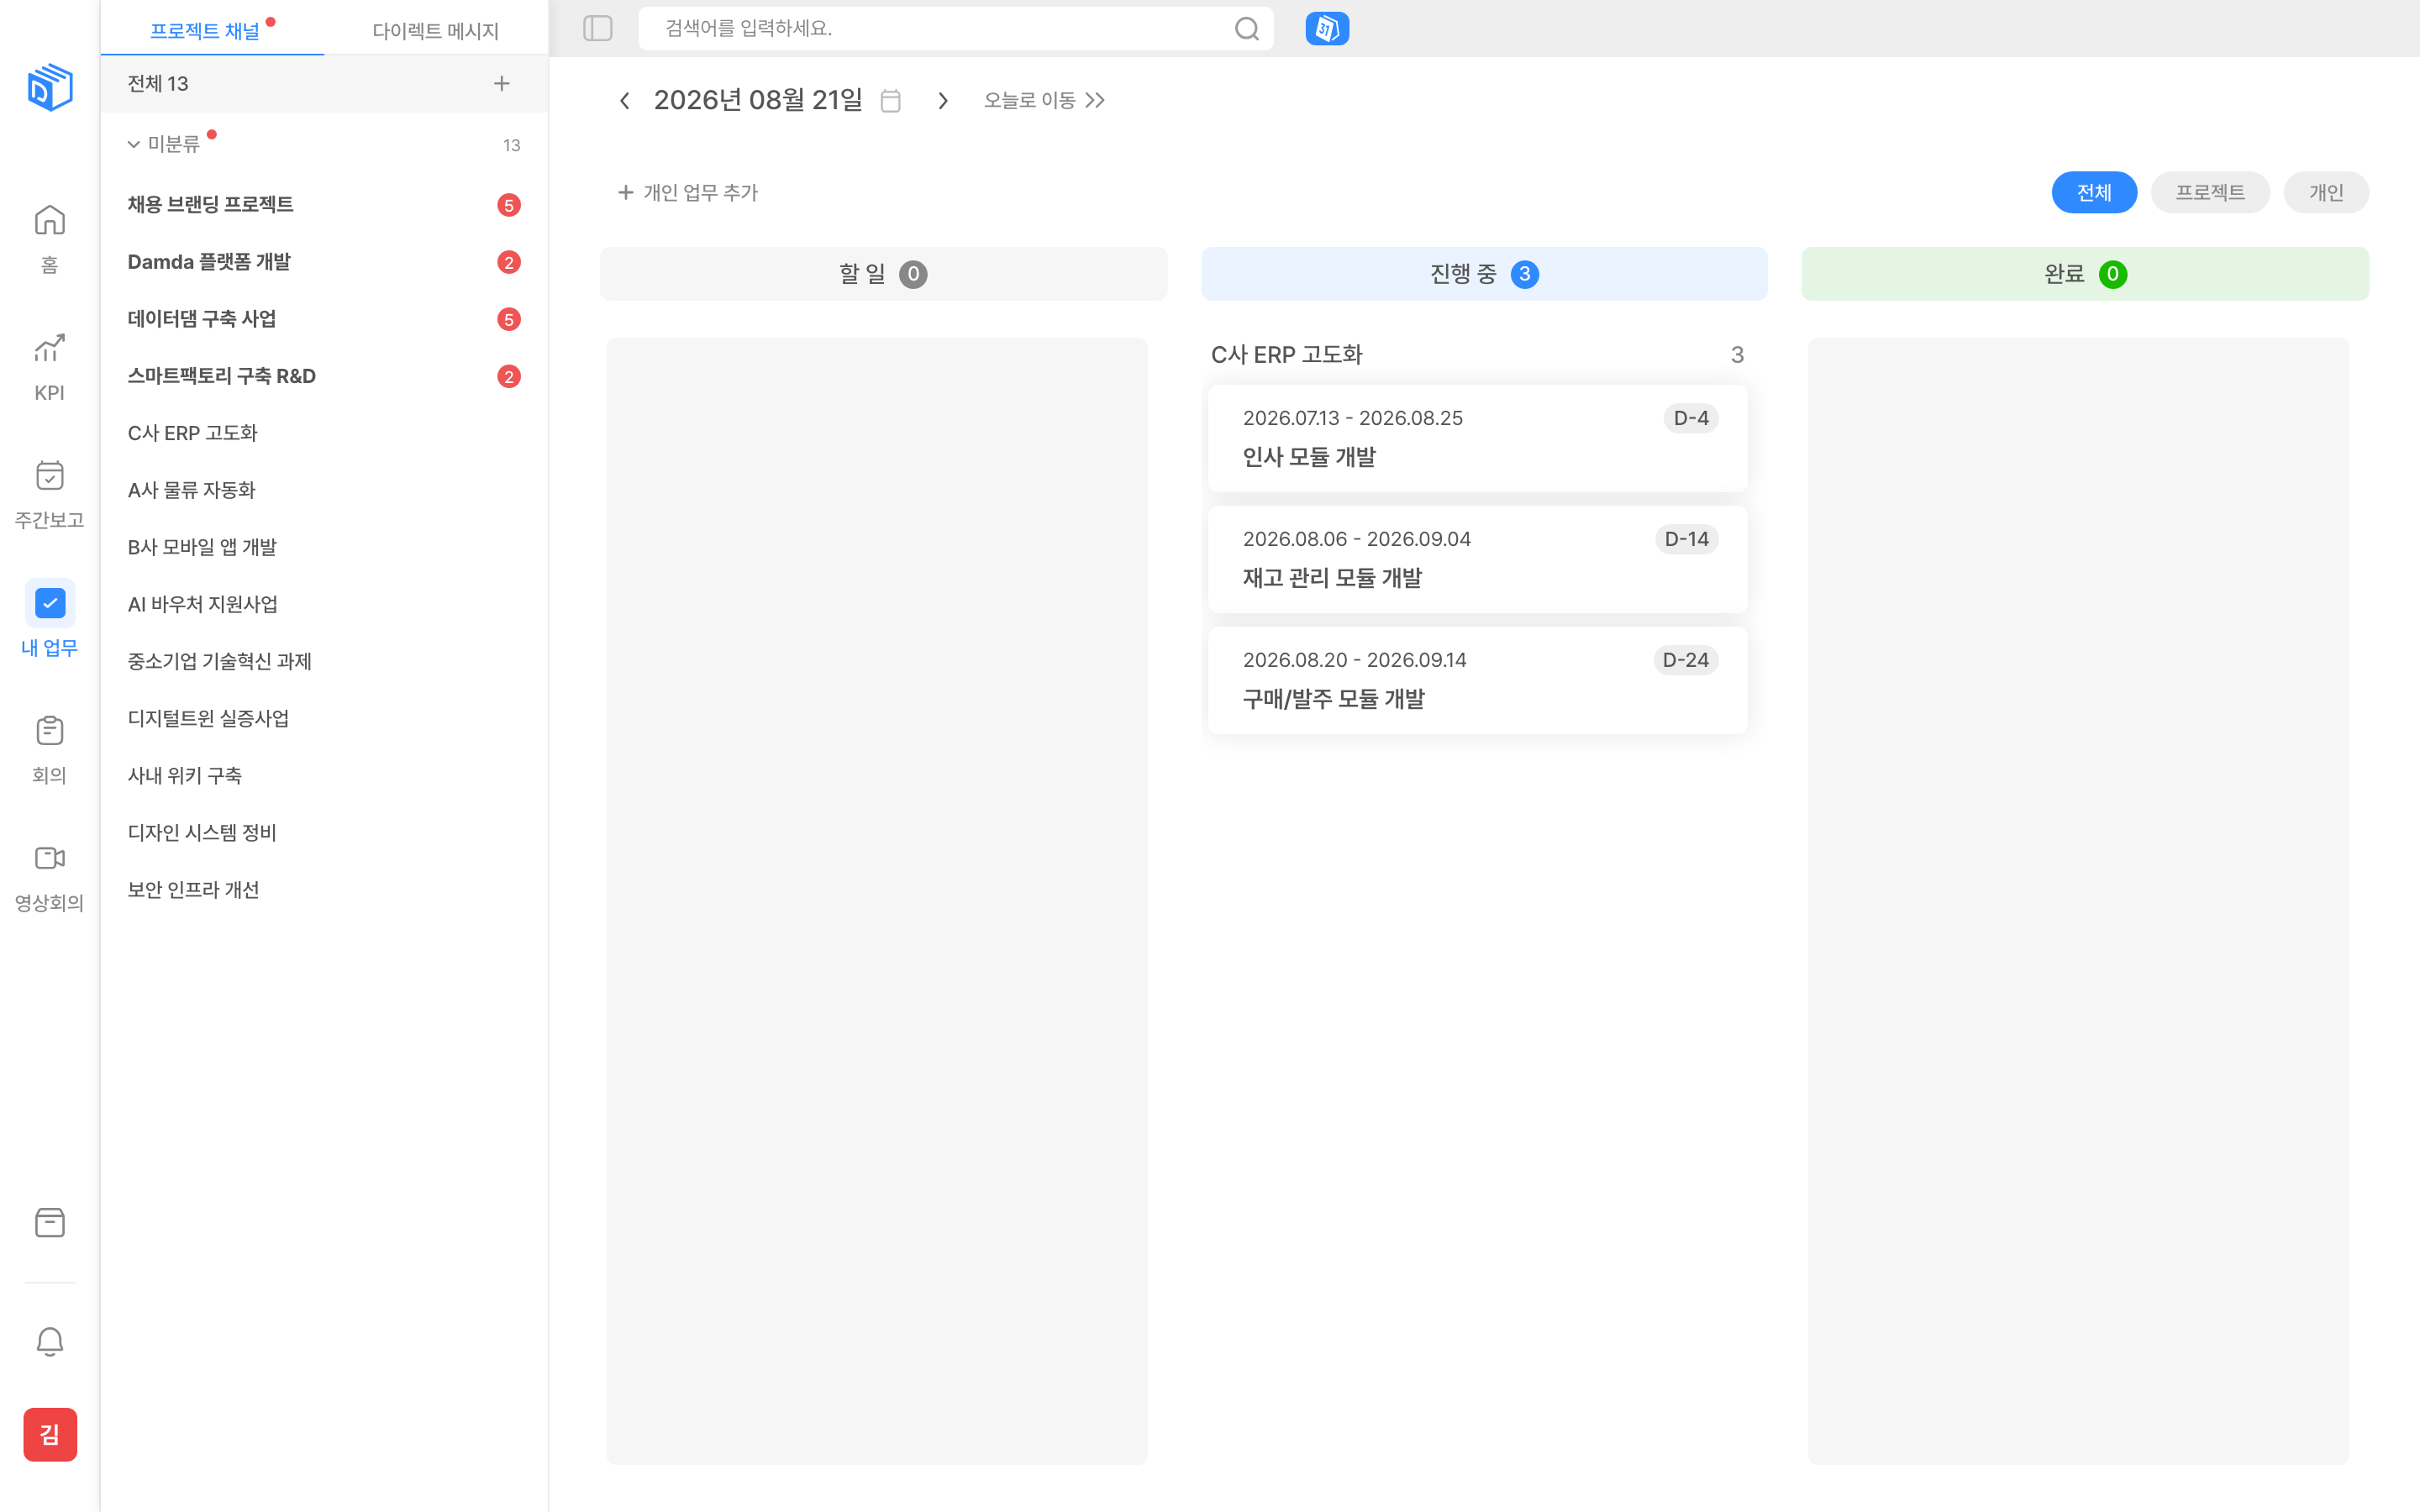Screen dimensions: 2420x1512
Task: Select the 내 업무 checkmark icon
Action: (x=50, y=603)
